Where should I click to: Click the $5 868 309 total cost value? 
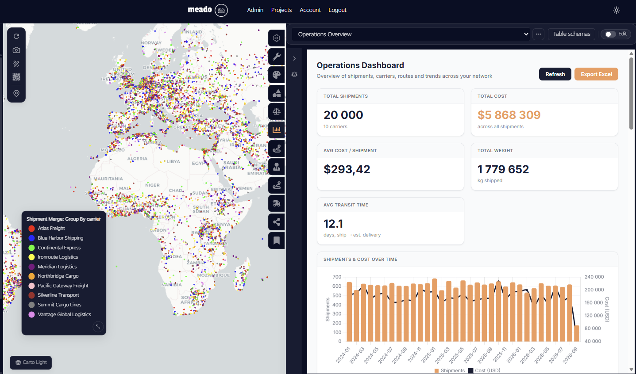(509, 115)
